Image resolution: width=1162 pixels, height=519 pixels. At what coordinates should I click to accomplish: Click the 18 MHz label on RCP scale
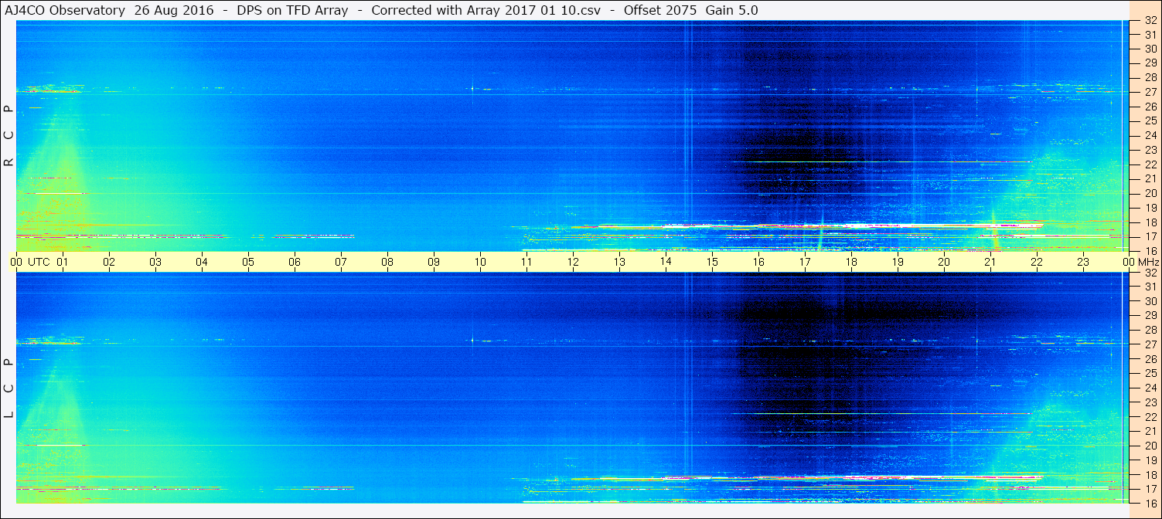pos(1150,222)
